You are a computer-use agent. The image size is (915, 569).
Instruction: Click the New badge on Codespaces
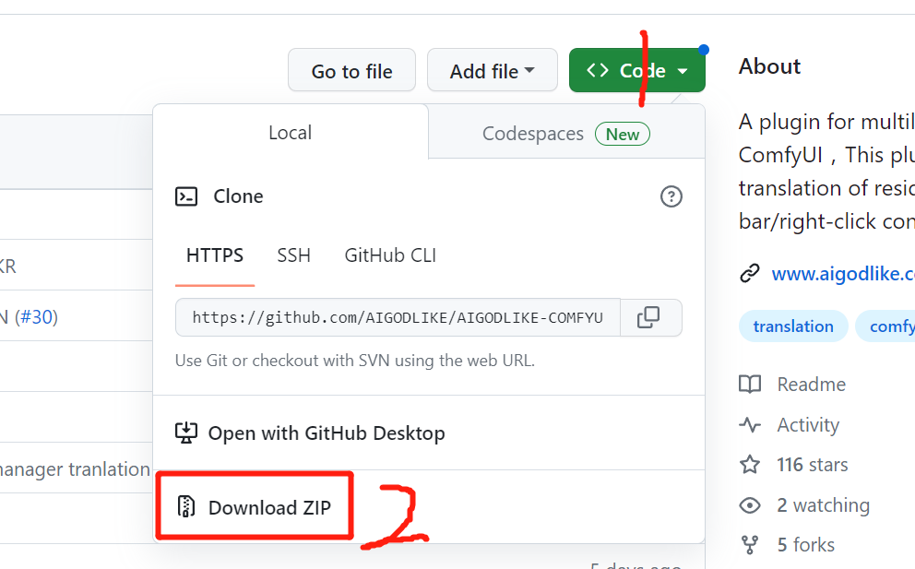pyautogui.click(x=622, y=135)
